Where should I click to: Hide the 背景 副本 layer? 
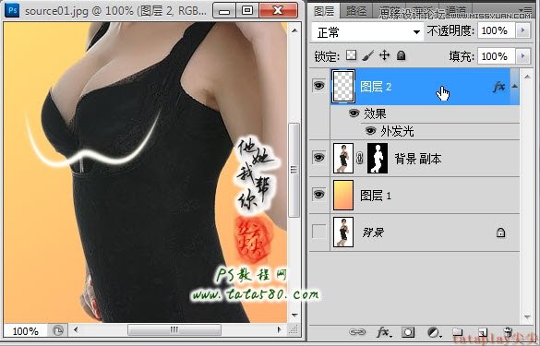coord(319,158)
